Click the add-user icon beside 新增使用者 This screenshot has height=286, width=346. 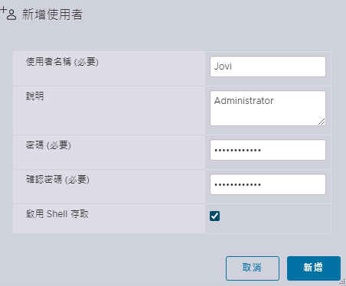tap(8, 14)
